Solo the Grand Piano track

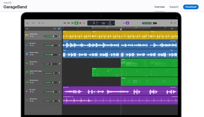(x=33, y=64)
